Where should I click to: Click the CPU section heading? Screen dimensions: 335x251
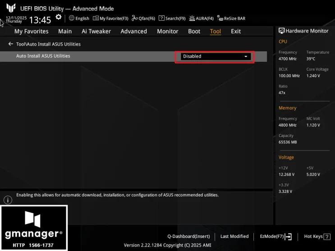[x=283, y=41]
